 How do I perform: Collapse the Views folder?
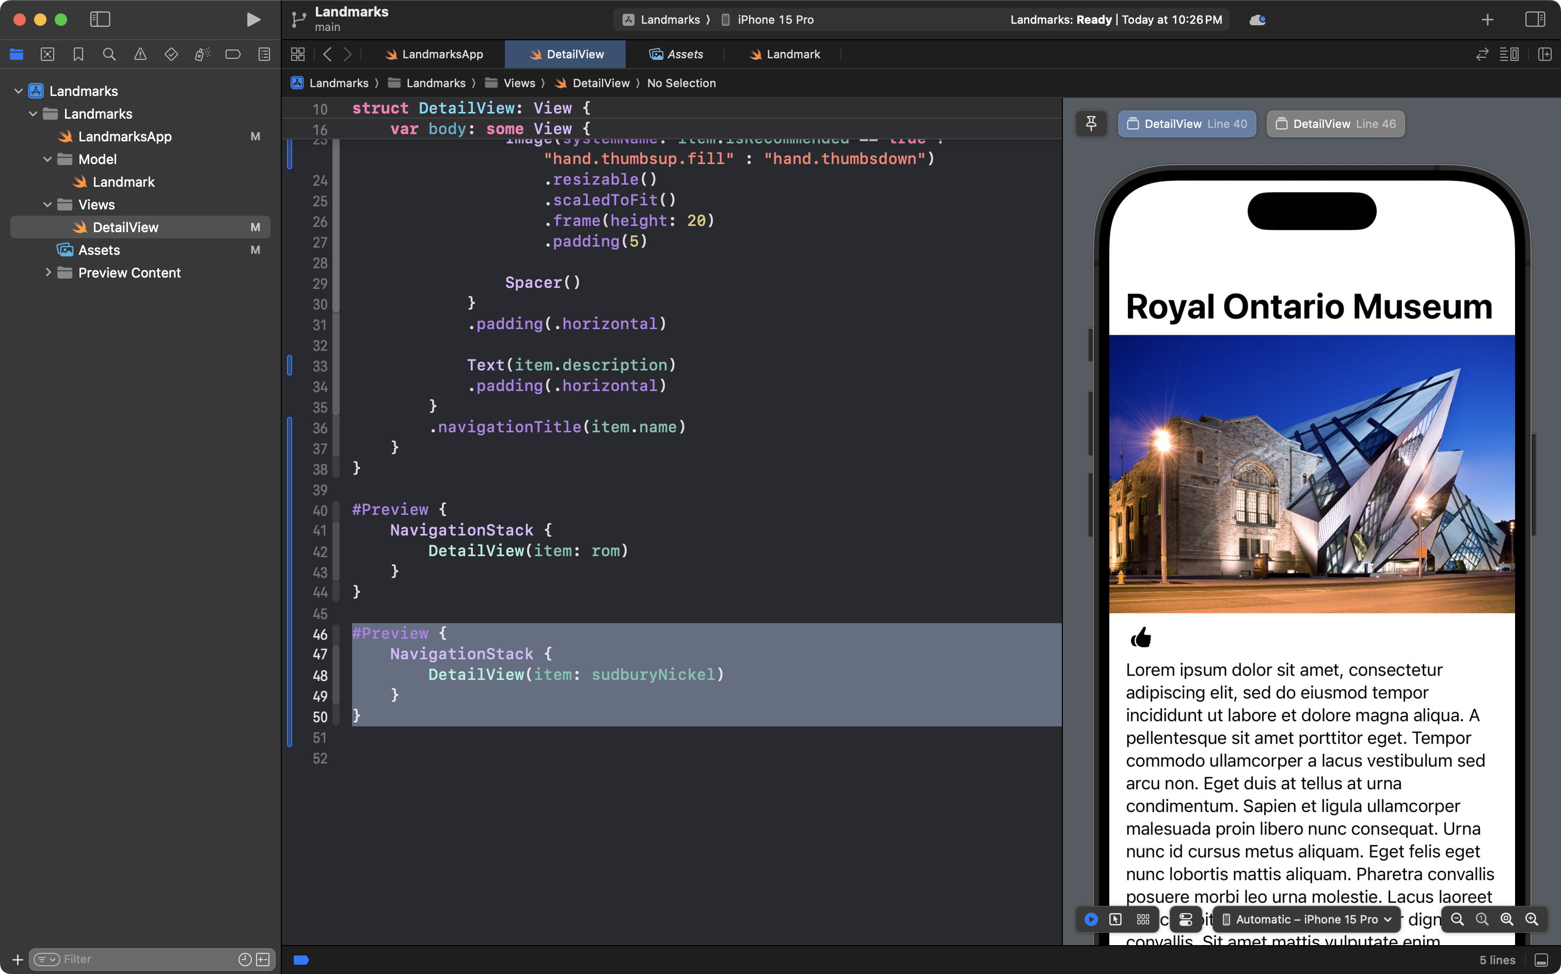click(x=47, y=205)
